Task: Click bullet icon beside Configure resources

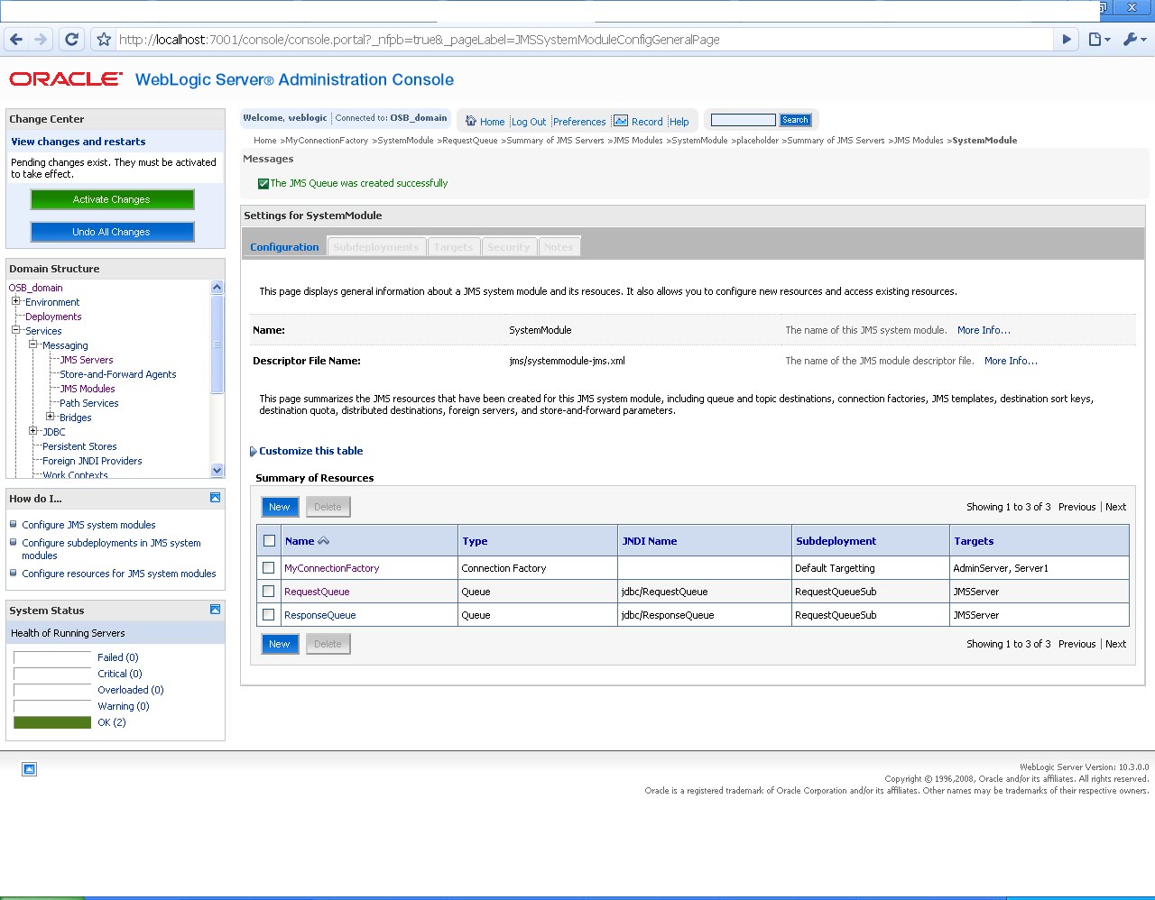Action: [x=14, y=573]
